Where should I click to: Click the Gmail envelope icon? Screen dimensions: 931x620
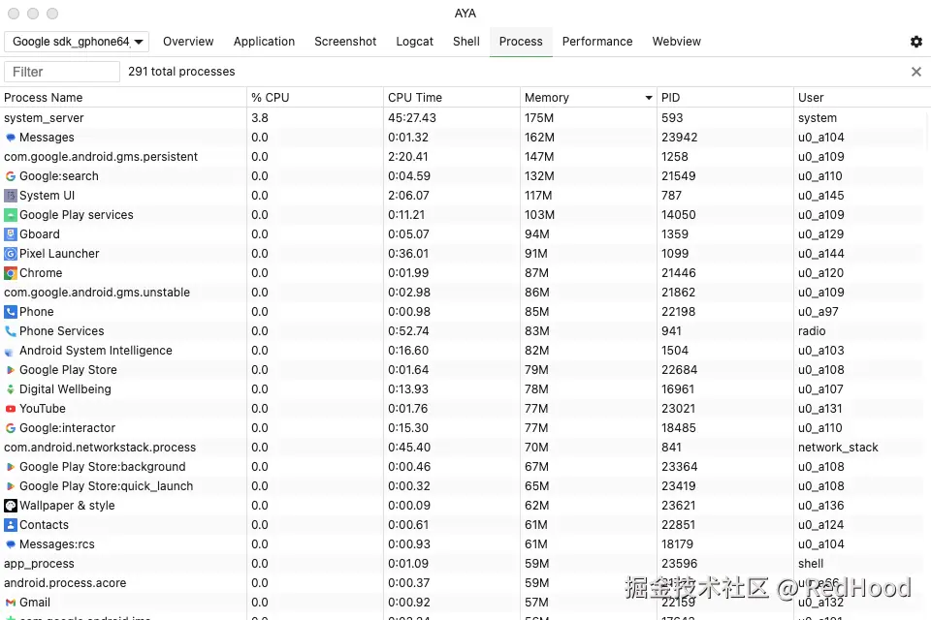coord(10,603)
